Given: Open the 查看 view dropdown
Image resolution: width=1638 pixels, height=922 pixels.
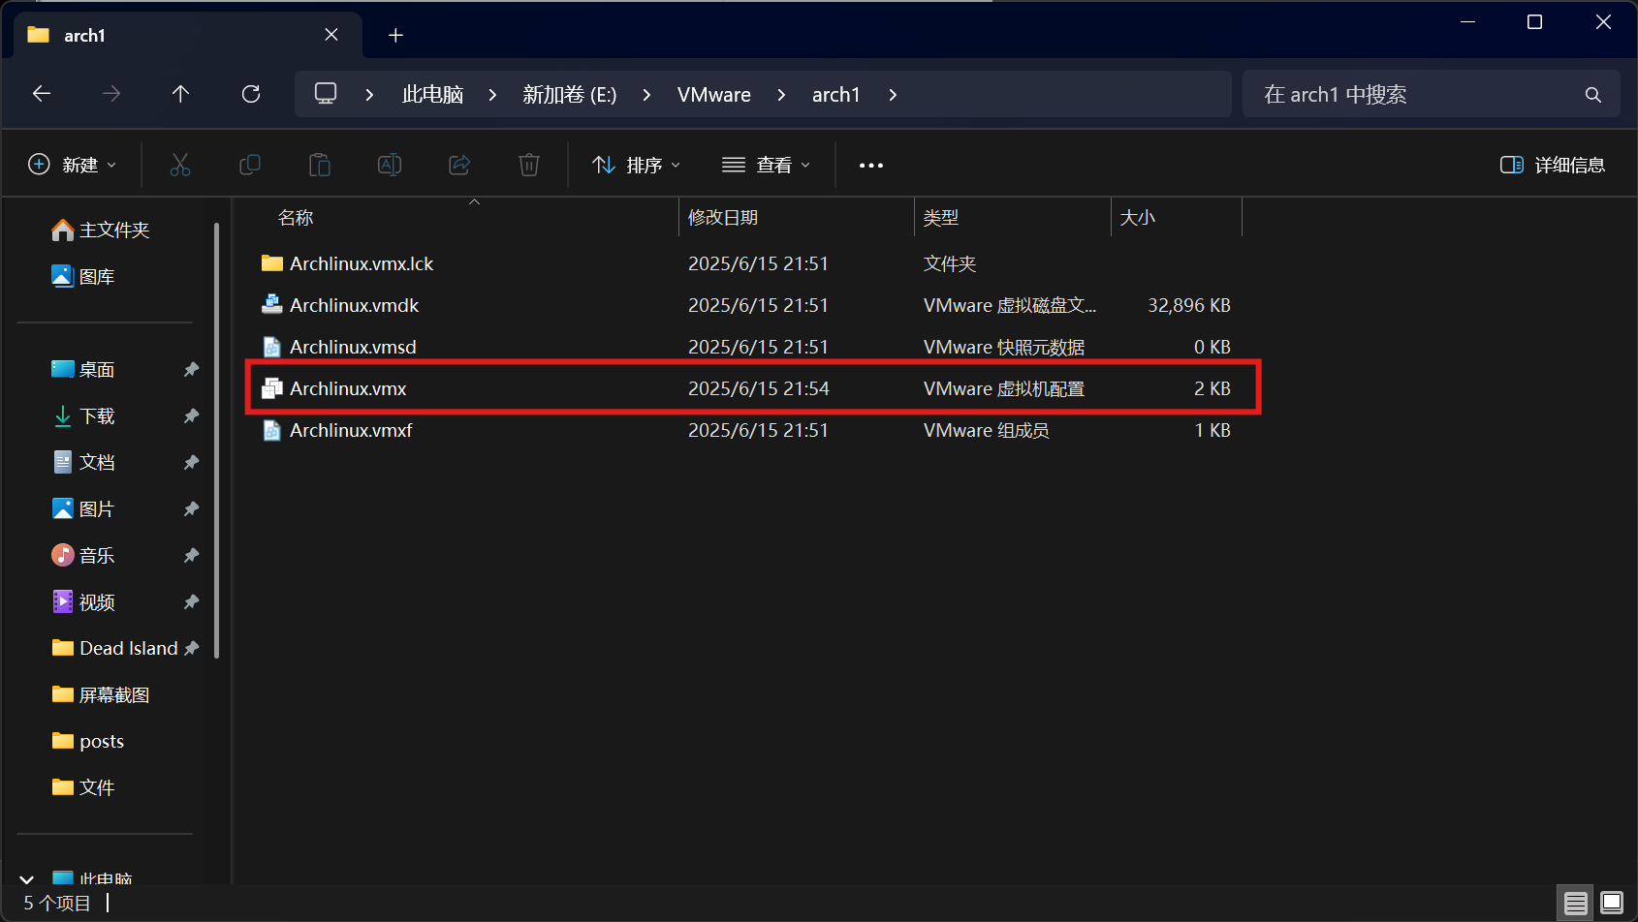Looking at the screenshot, I should coord(766,165).
